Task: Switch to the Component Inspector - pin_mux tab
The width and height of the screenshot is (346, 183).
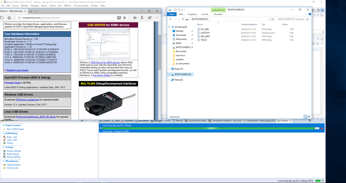Action: pyautogui.click(x=225, y=121)
